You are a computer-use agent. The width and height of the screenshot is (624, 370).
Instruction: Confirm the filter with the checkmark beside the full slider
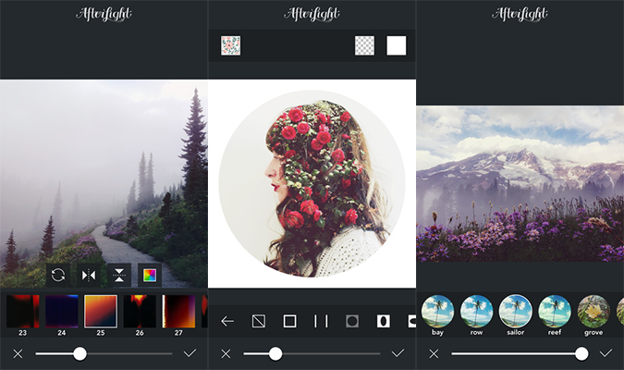(x=606, y=353)
